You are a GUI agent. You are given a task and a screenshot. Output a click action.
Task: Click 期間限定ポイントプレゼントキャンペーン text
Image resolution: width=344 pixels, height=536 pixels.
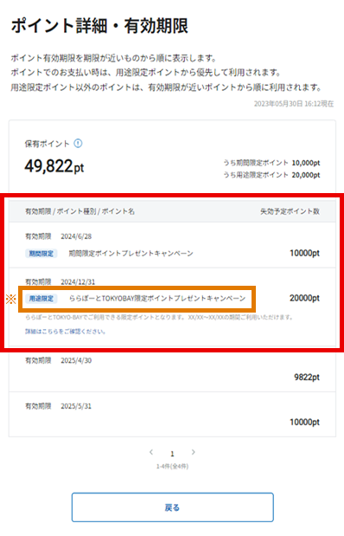(131, 254)
